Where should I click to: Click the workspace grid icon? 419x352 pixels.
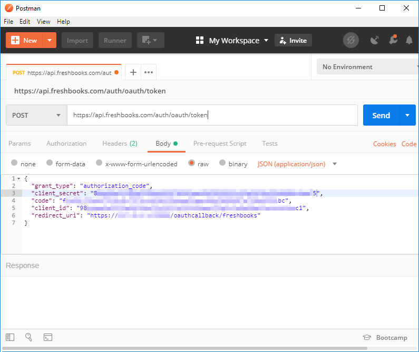[x=200, y=41]
